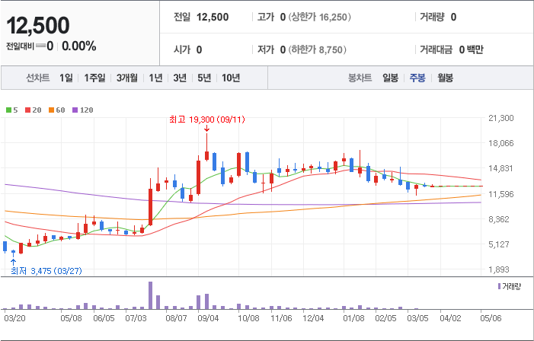Click the tallest volume bar in July
This screenshot has height=341, width=534.
[x=150, y=295]
